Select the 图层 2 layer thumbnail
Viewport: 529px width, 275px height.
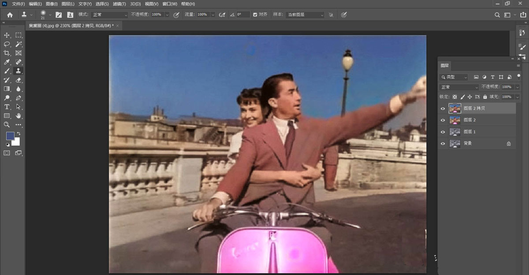[x=454, y=120]
